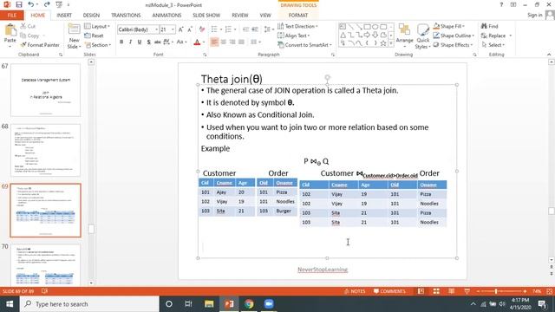Switch to Reading View icon
555x312 pixels.
[451, 291]
